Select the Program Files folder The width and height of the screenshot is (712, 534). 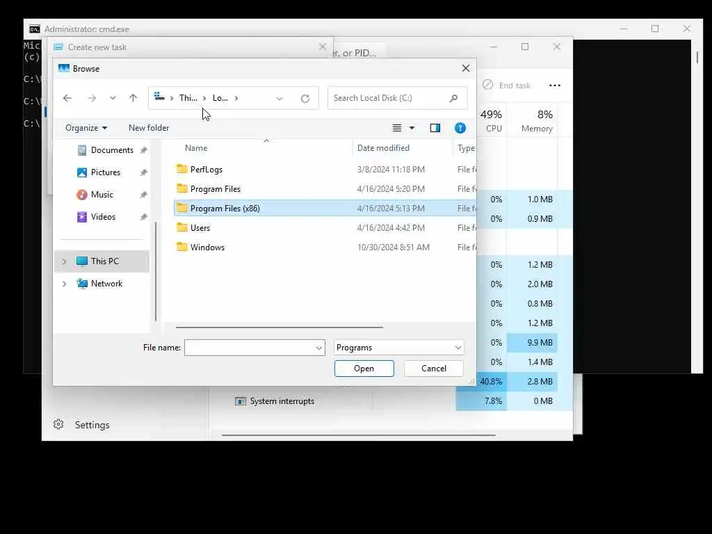[x=325, y=189]
